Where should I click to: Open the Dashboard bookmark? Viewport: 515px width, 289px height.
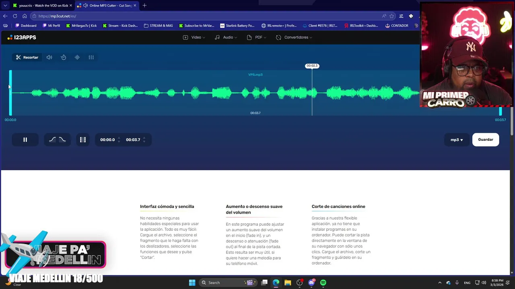[26, 26]
